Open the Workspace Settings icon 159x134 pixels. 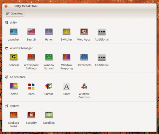[x=31, y=57]
